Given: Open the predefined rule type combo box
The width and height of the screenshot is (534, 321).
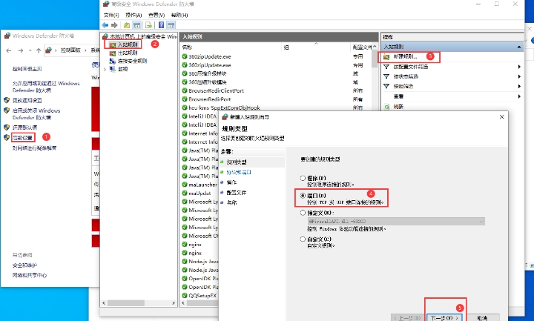Looking at the screenshot, I should click(396, 221).
